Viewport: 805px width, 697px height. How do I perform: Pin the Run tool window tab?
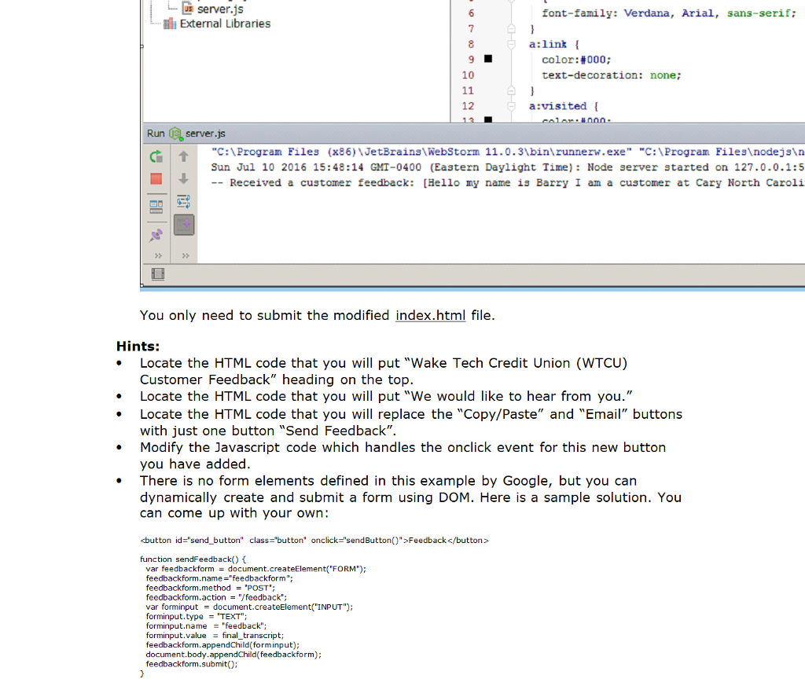(156, 234)
